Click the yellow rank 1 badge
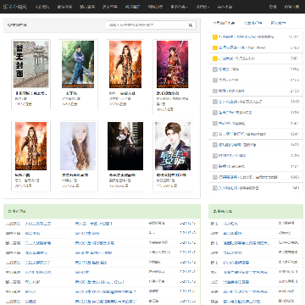 point(214,37)
